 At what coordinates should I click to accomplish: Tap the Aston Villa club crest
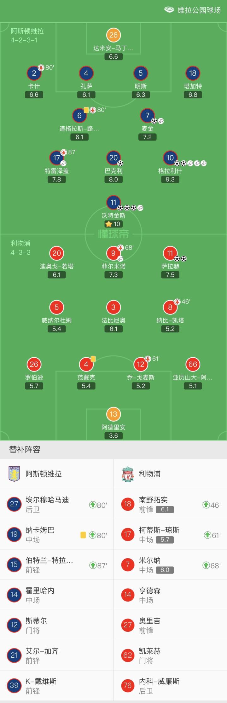14,474
